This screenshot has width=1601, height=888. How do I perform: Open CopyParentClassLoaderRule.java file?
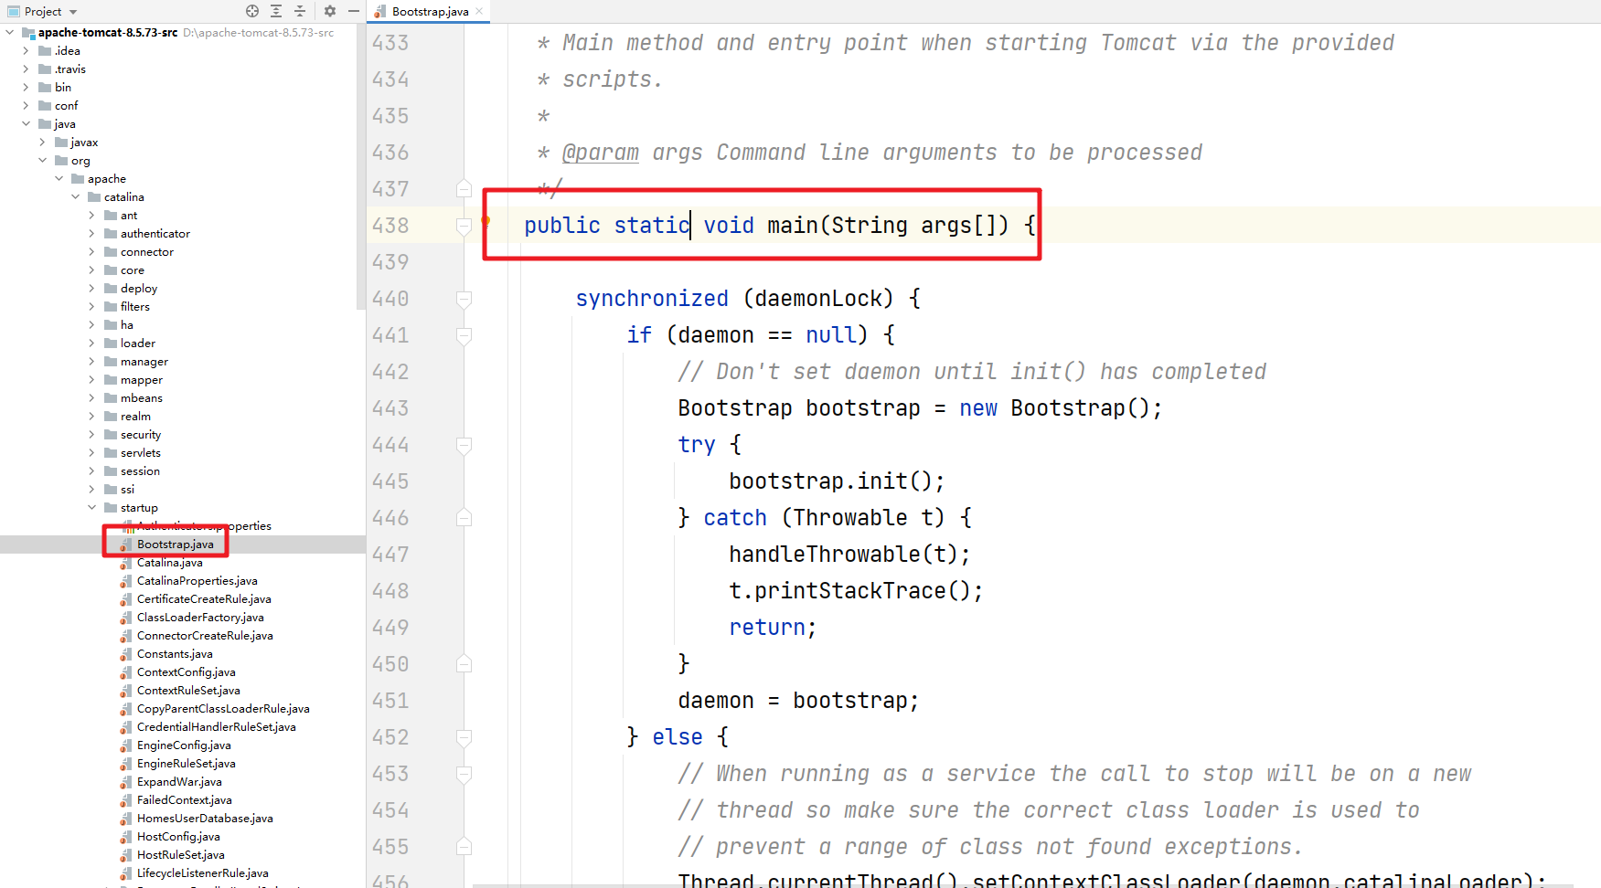223,708
